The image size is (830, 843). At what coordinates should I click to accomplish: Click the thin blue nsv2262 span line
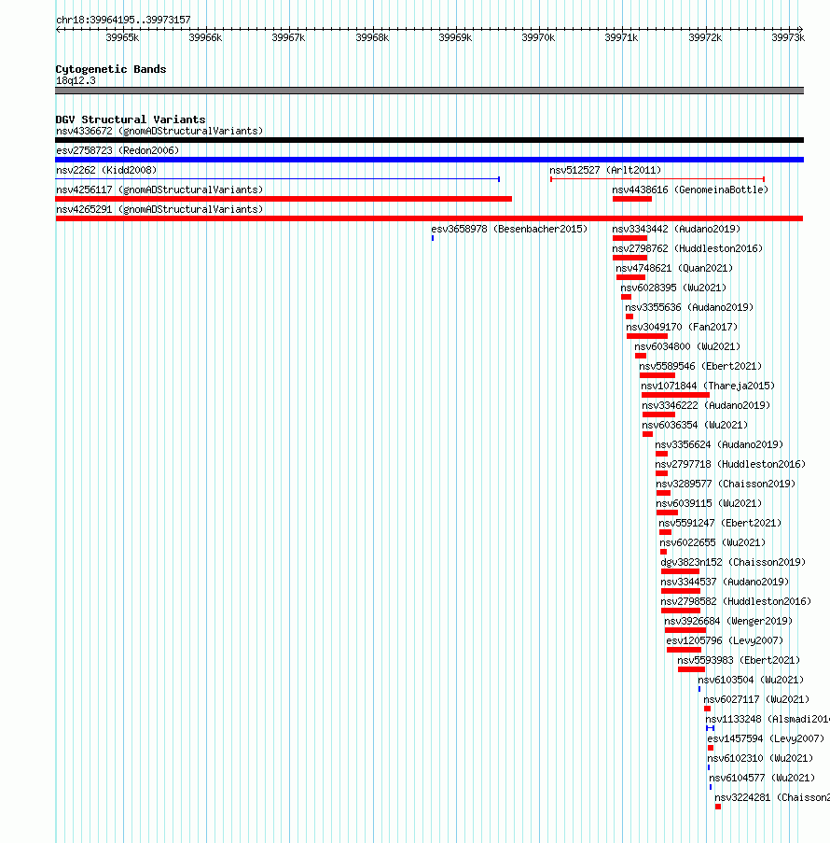click(278, 179)
